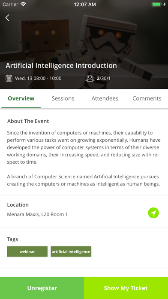This screenshot has width=168, height=299.
Task: Tap the attendees group icon
Action: [90, 78]
